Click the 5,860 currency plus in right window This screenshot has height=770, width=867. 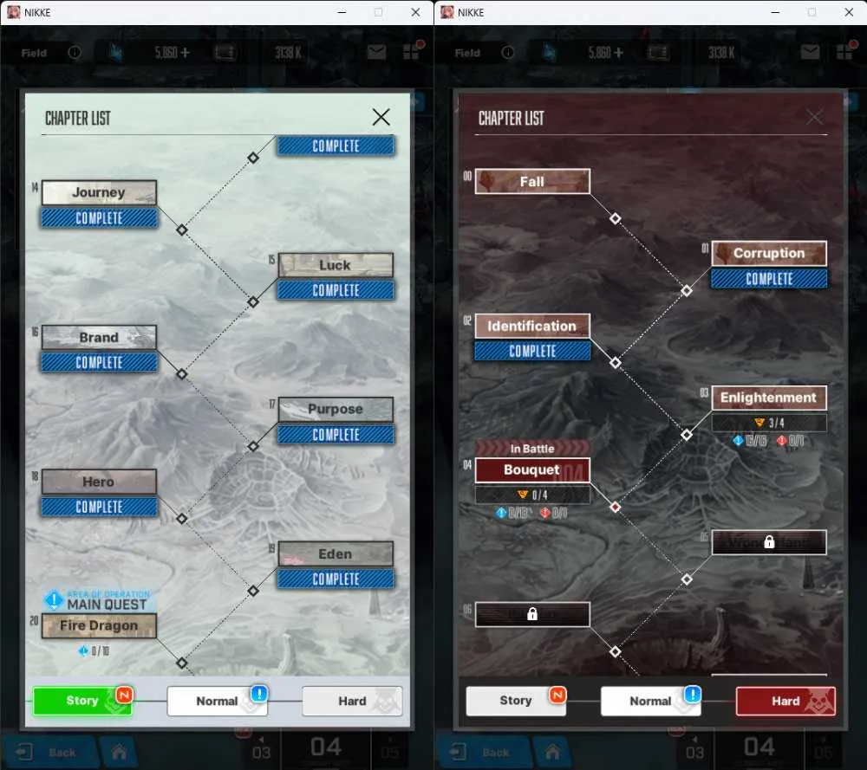619,53
